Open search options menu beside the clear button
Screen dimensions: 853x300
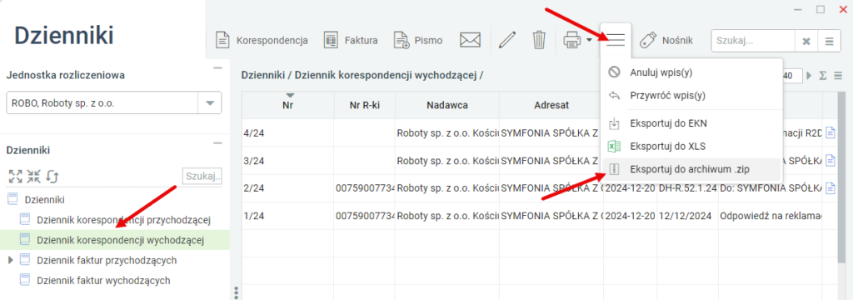point(829,41)
